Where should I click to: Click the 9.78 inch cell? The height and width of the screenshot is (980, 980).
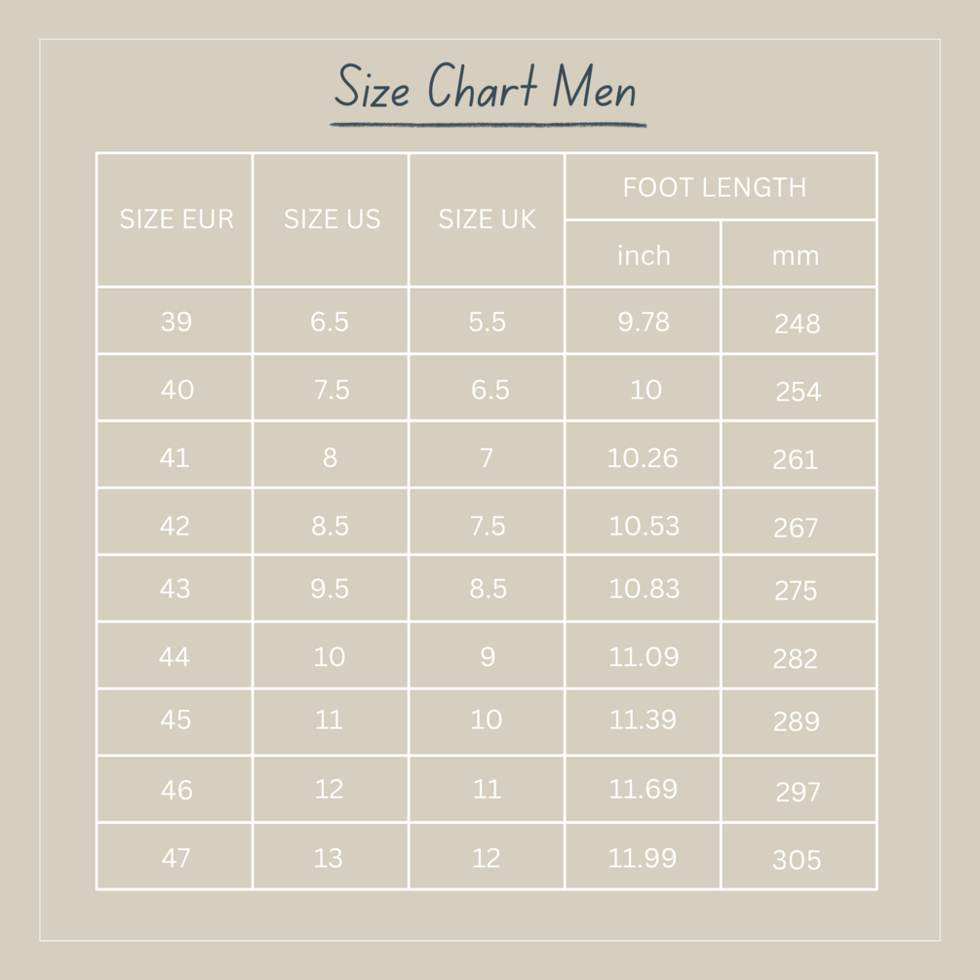[644, 321]
